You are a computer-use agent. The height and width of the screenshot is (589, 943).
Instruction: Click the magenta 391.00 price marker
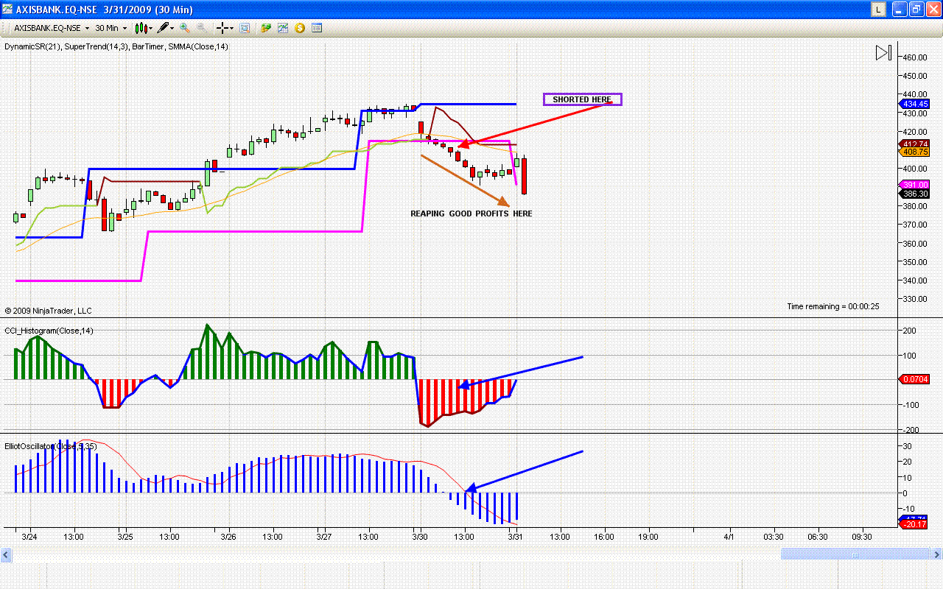tap(914, 185)
